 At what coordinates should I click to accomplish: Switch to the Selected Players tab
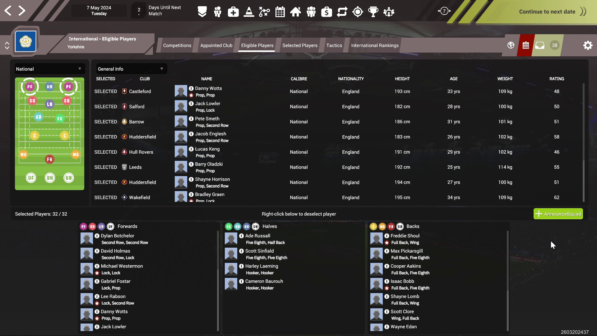[x=300, y=45]
